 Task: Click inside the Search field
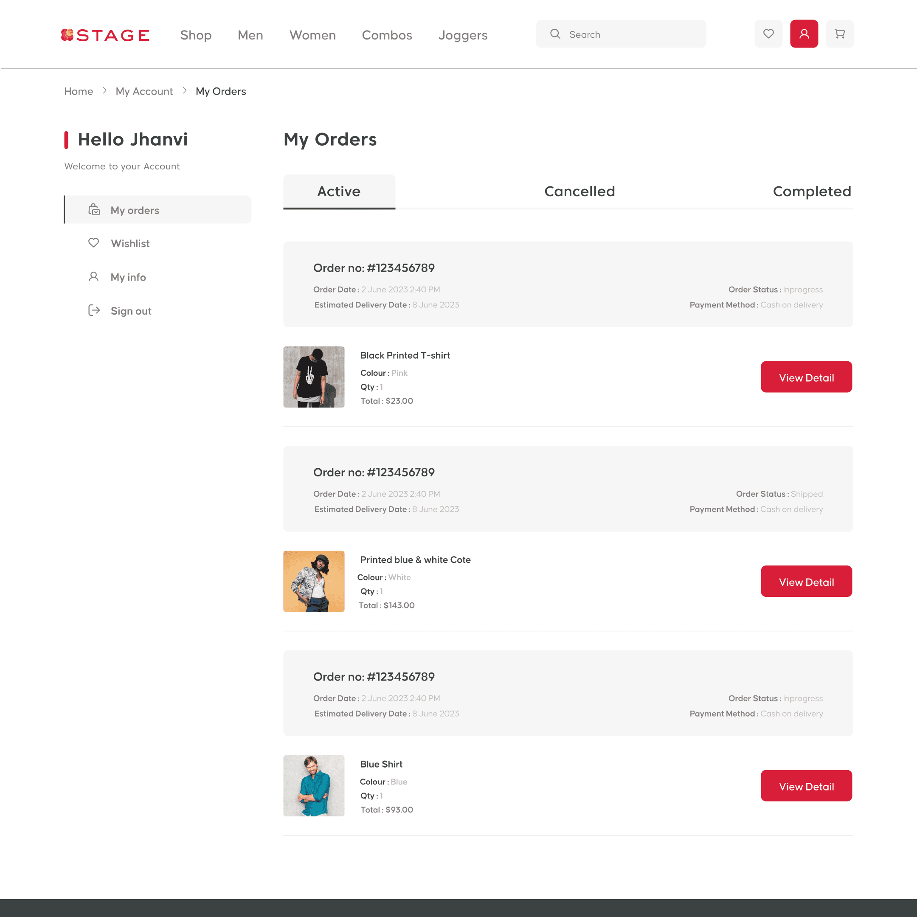[x=631, y=34]
